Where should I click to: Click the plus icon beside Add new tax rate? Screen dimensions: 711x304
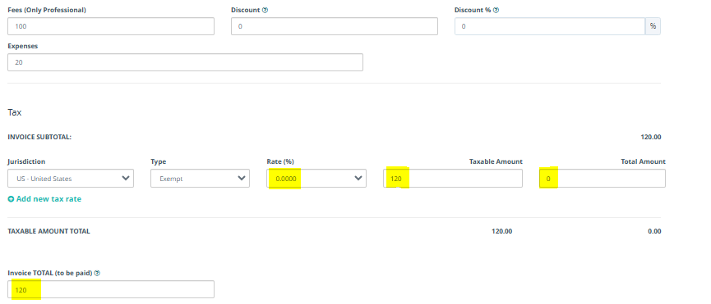[11, 199]
